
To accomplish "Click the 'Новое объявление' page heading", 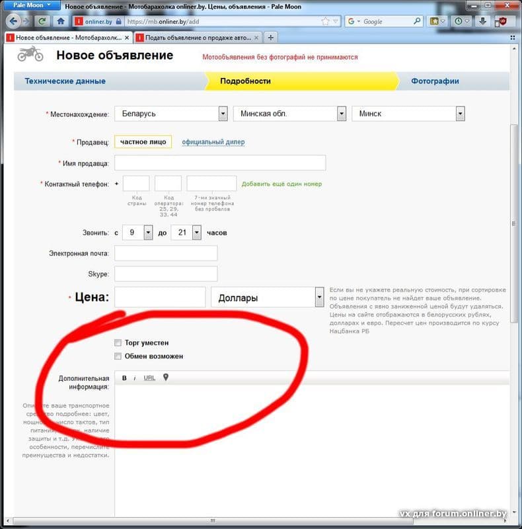I will [x=115, y=55].
